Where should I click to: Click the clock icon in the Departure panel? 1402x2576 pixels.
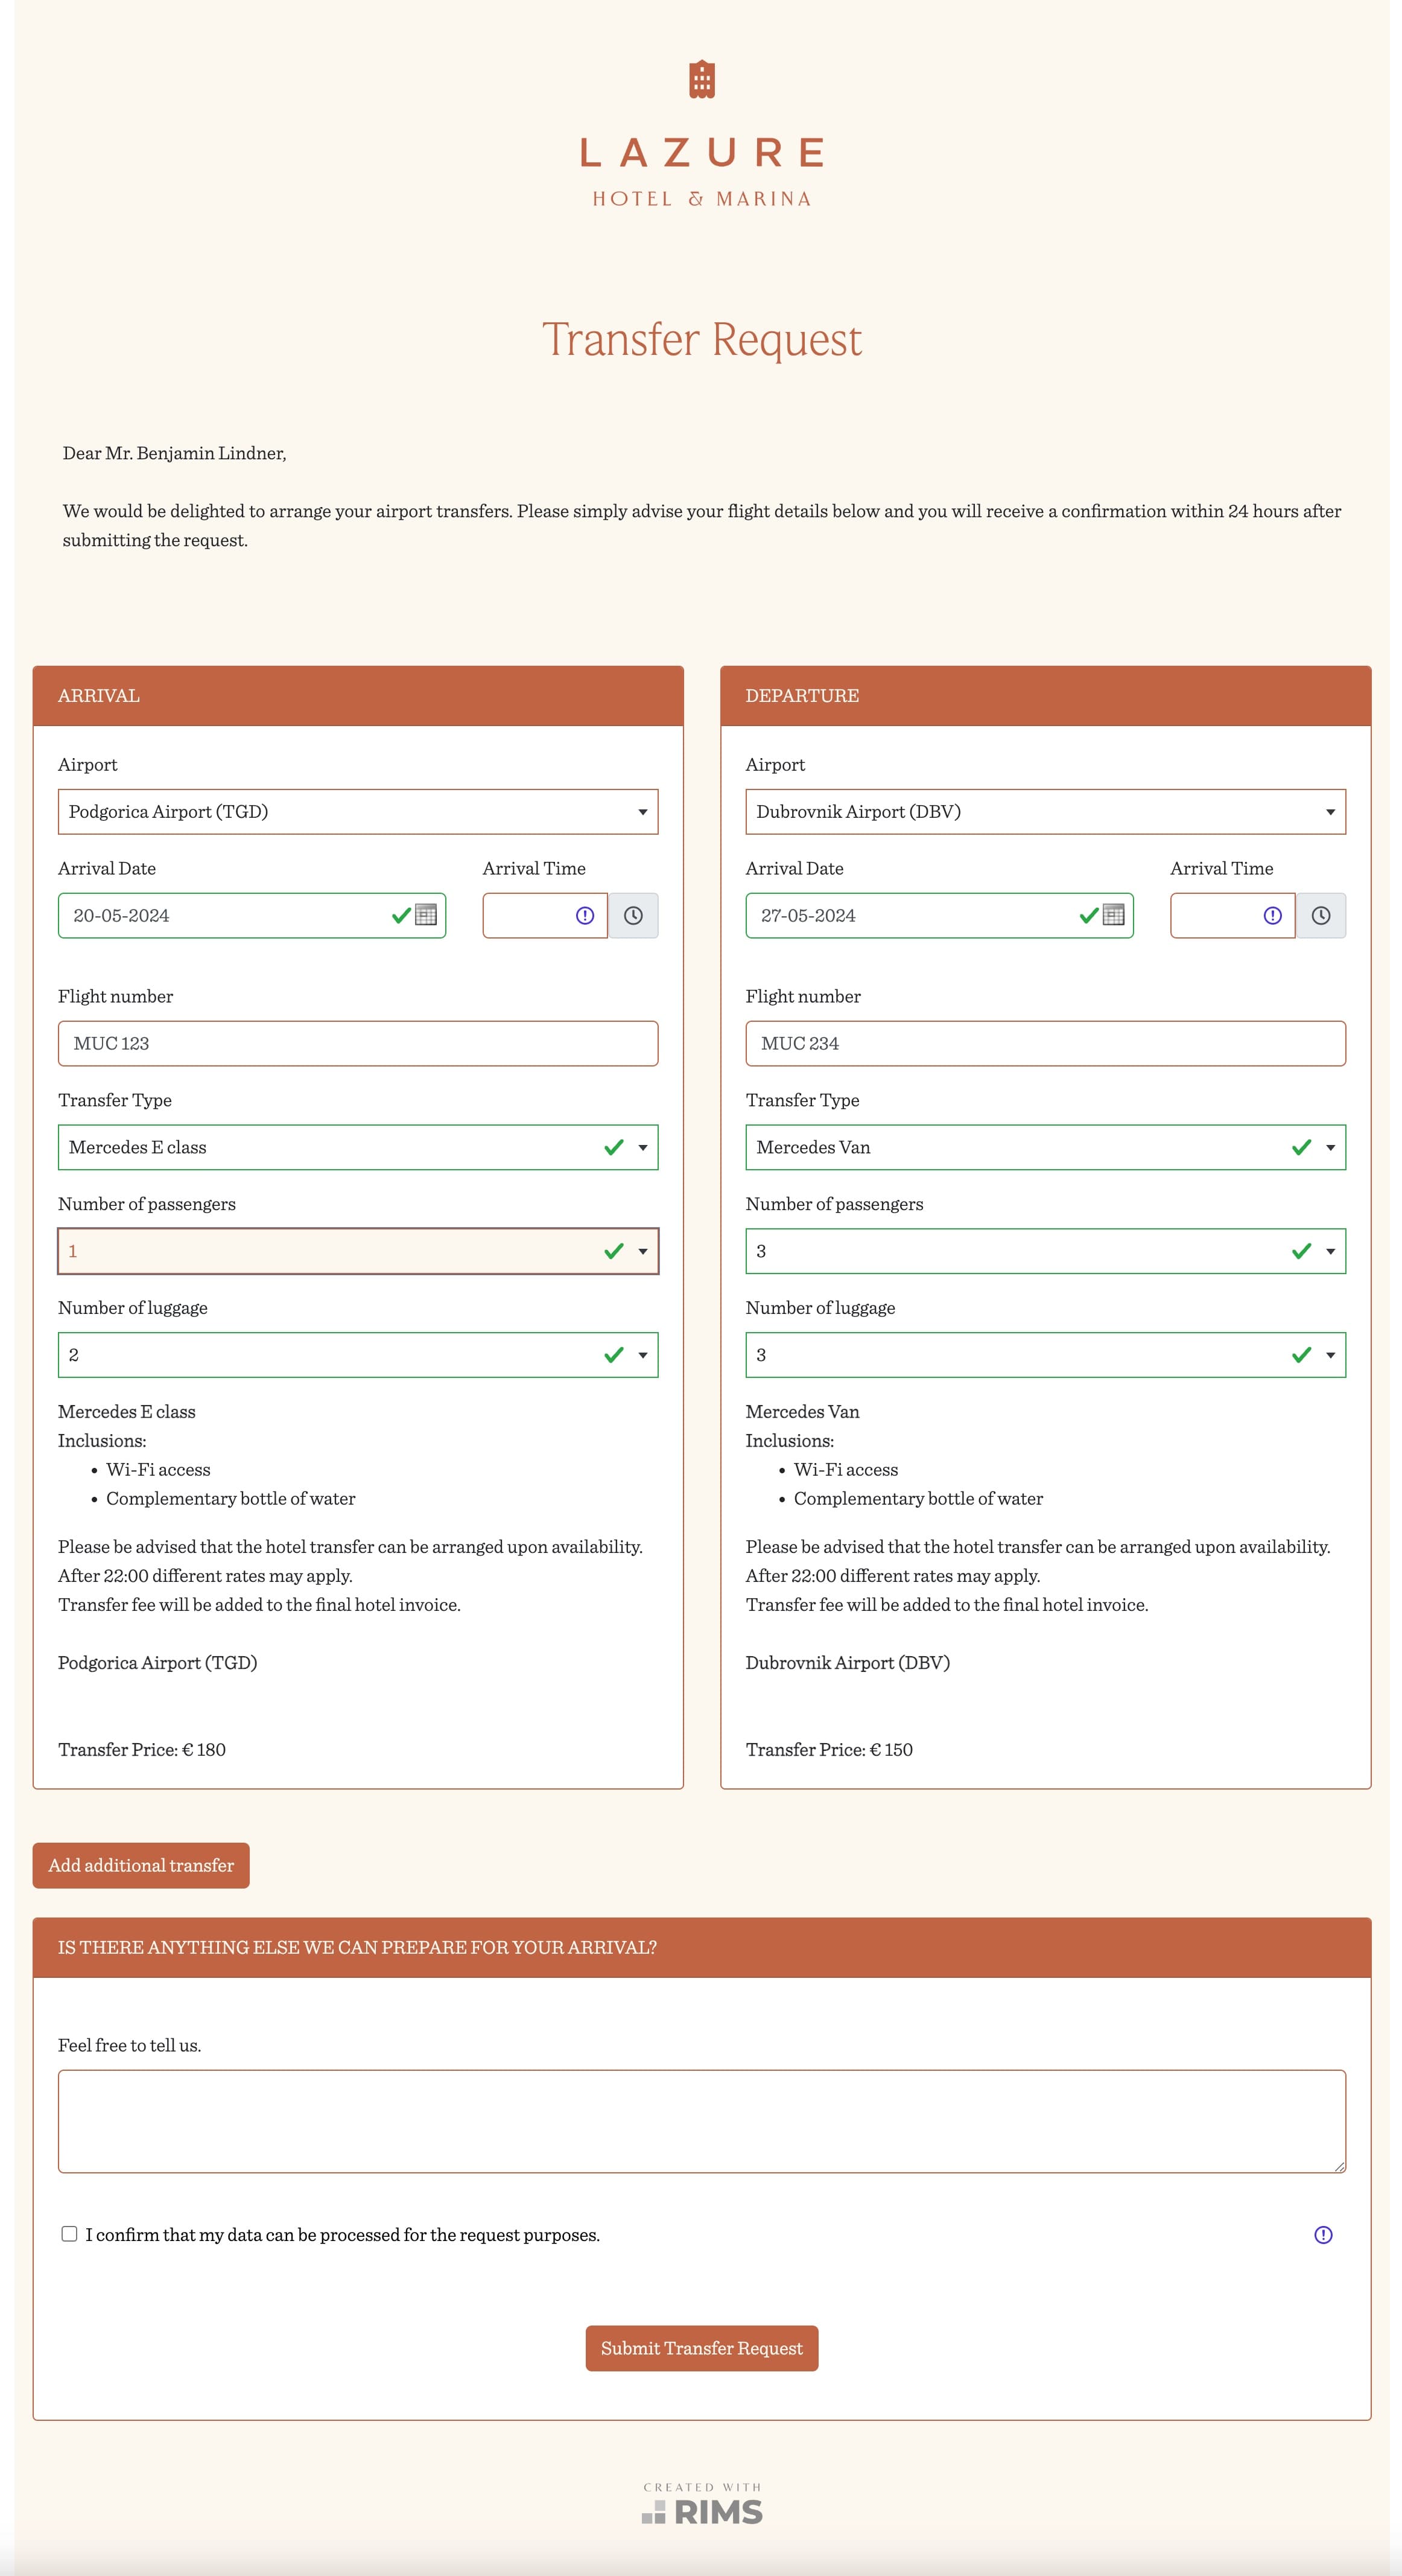pyautogui.click(x=1320, y=915)
